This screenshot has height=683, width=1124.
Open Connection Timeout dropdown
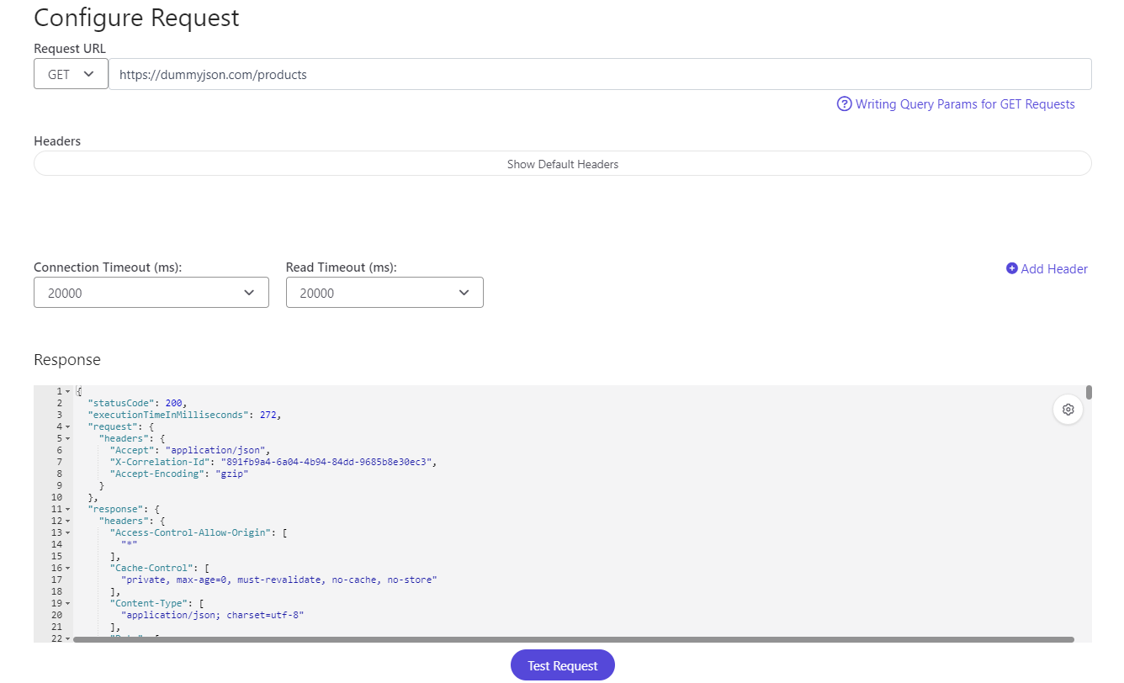(151, 293)
